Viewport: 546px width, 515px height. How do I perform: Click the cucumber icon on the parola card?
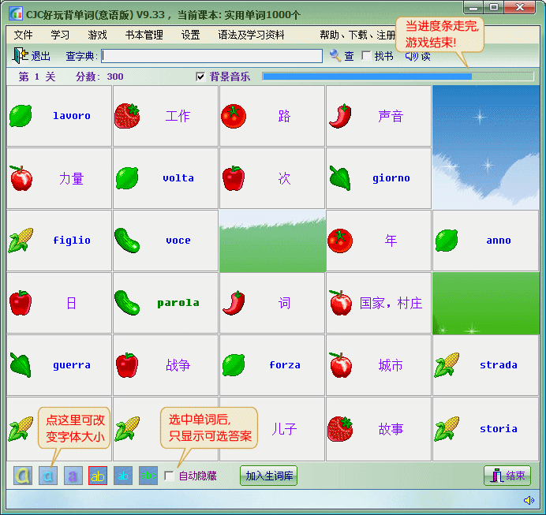pyautogui.click(x=127, y=303)
